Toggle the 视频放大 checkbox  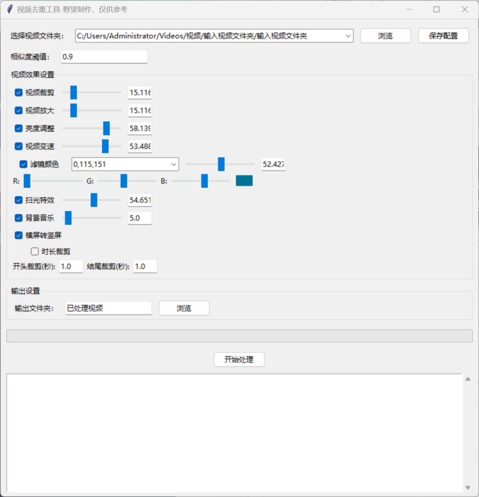(19, 110)
